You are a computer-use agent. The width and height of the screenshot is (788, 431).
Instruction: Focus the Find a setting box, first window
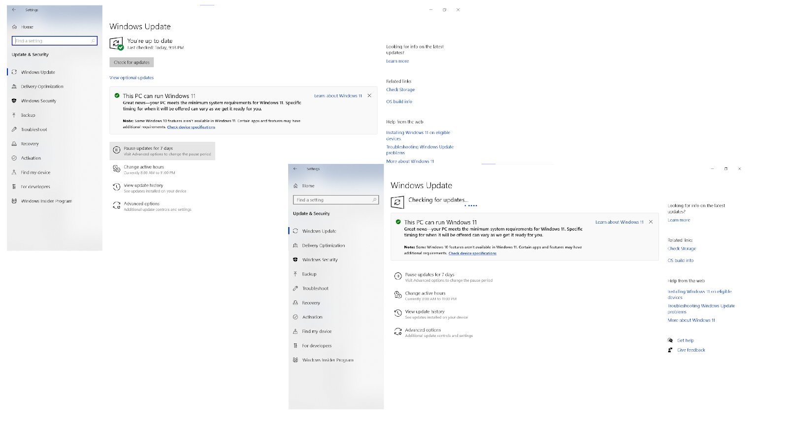[55, 41]
